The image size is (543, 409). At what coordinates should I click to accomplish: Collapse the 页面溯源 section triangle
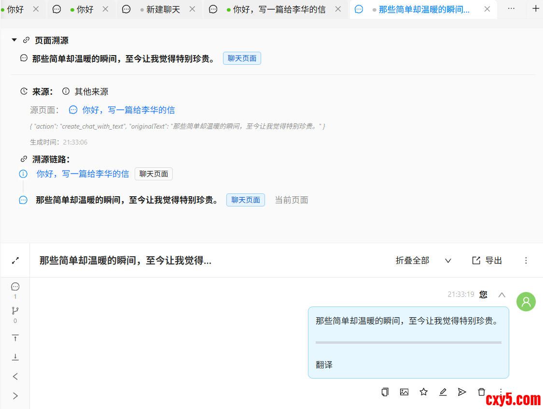14,40
